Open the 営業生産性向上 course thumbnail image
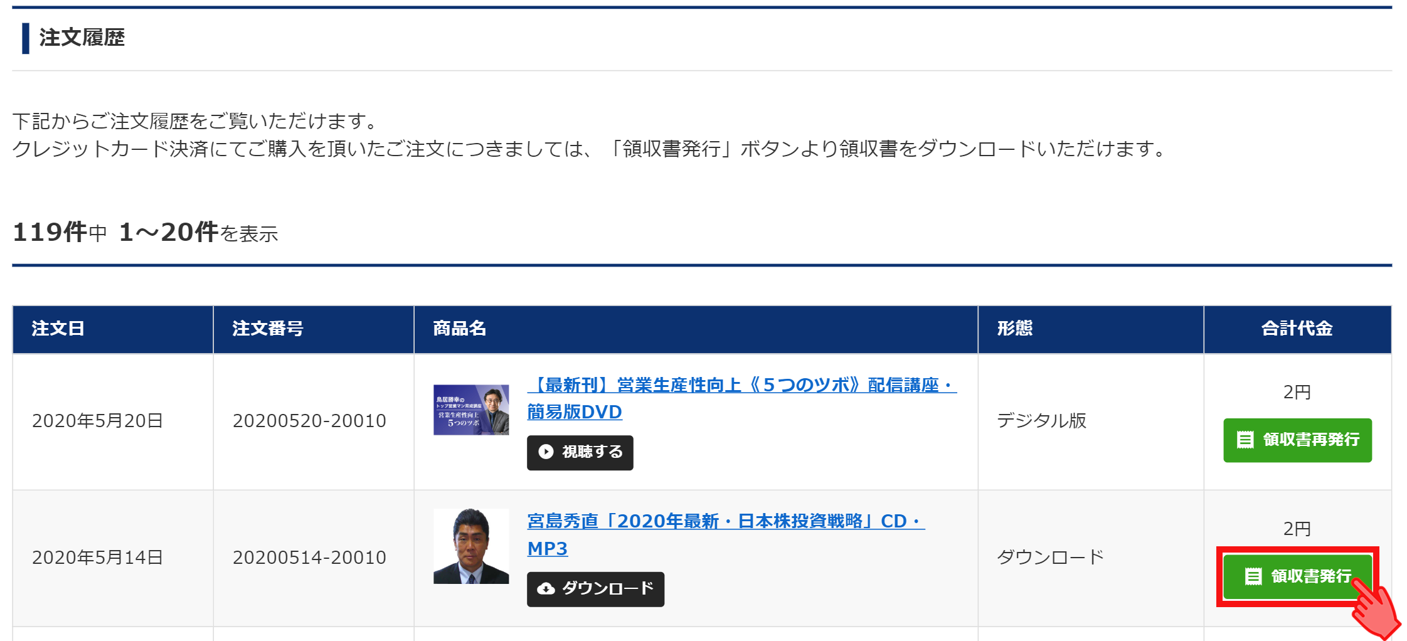 [471, 410]
